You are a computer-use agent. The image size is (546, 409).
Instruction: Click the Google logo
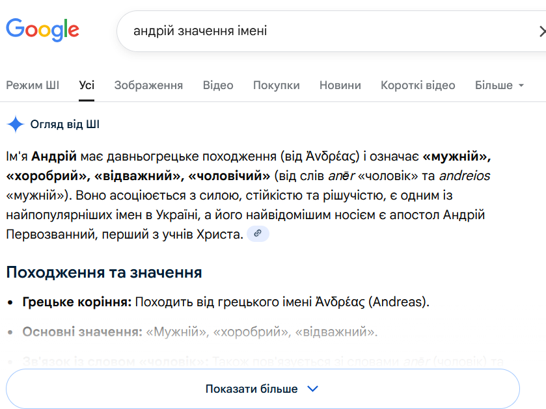[x=42, y=30]
